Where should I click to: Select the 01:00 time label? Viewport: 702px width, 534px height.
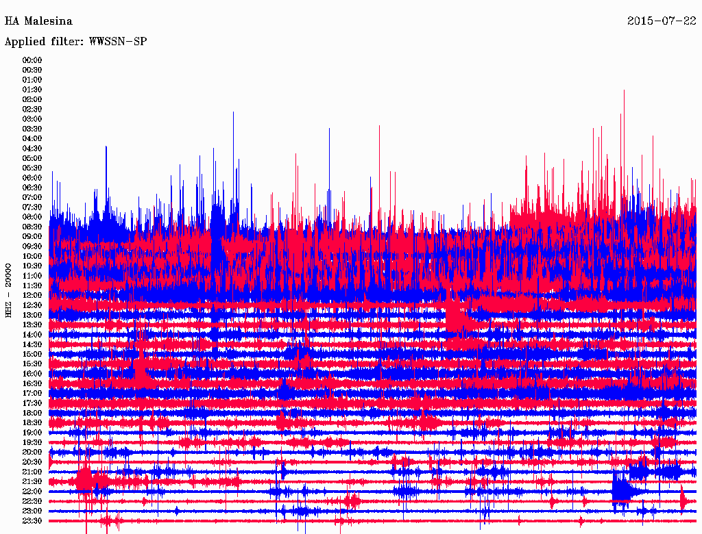32,80
